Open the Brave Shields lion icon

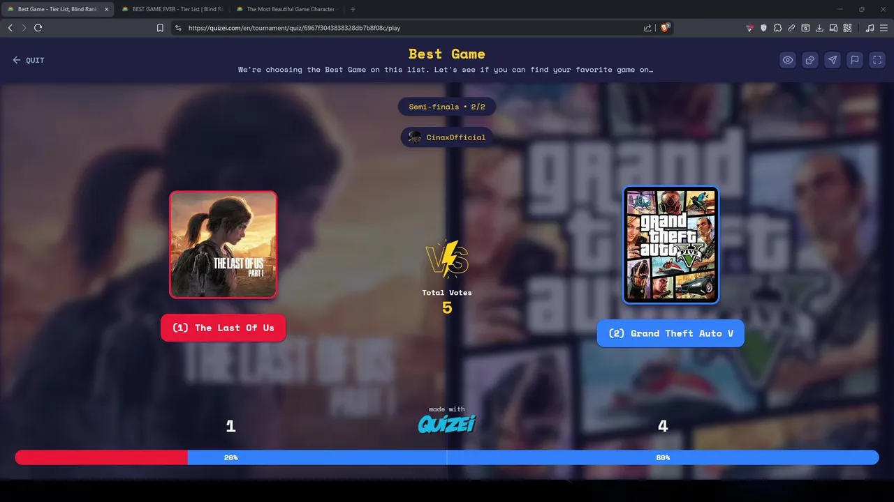[x=666, y=28]
